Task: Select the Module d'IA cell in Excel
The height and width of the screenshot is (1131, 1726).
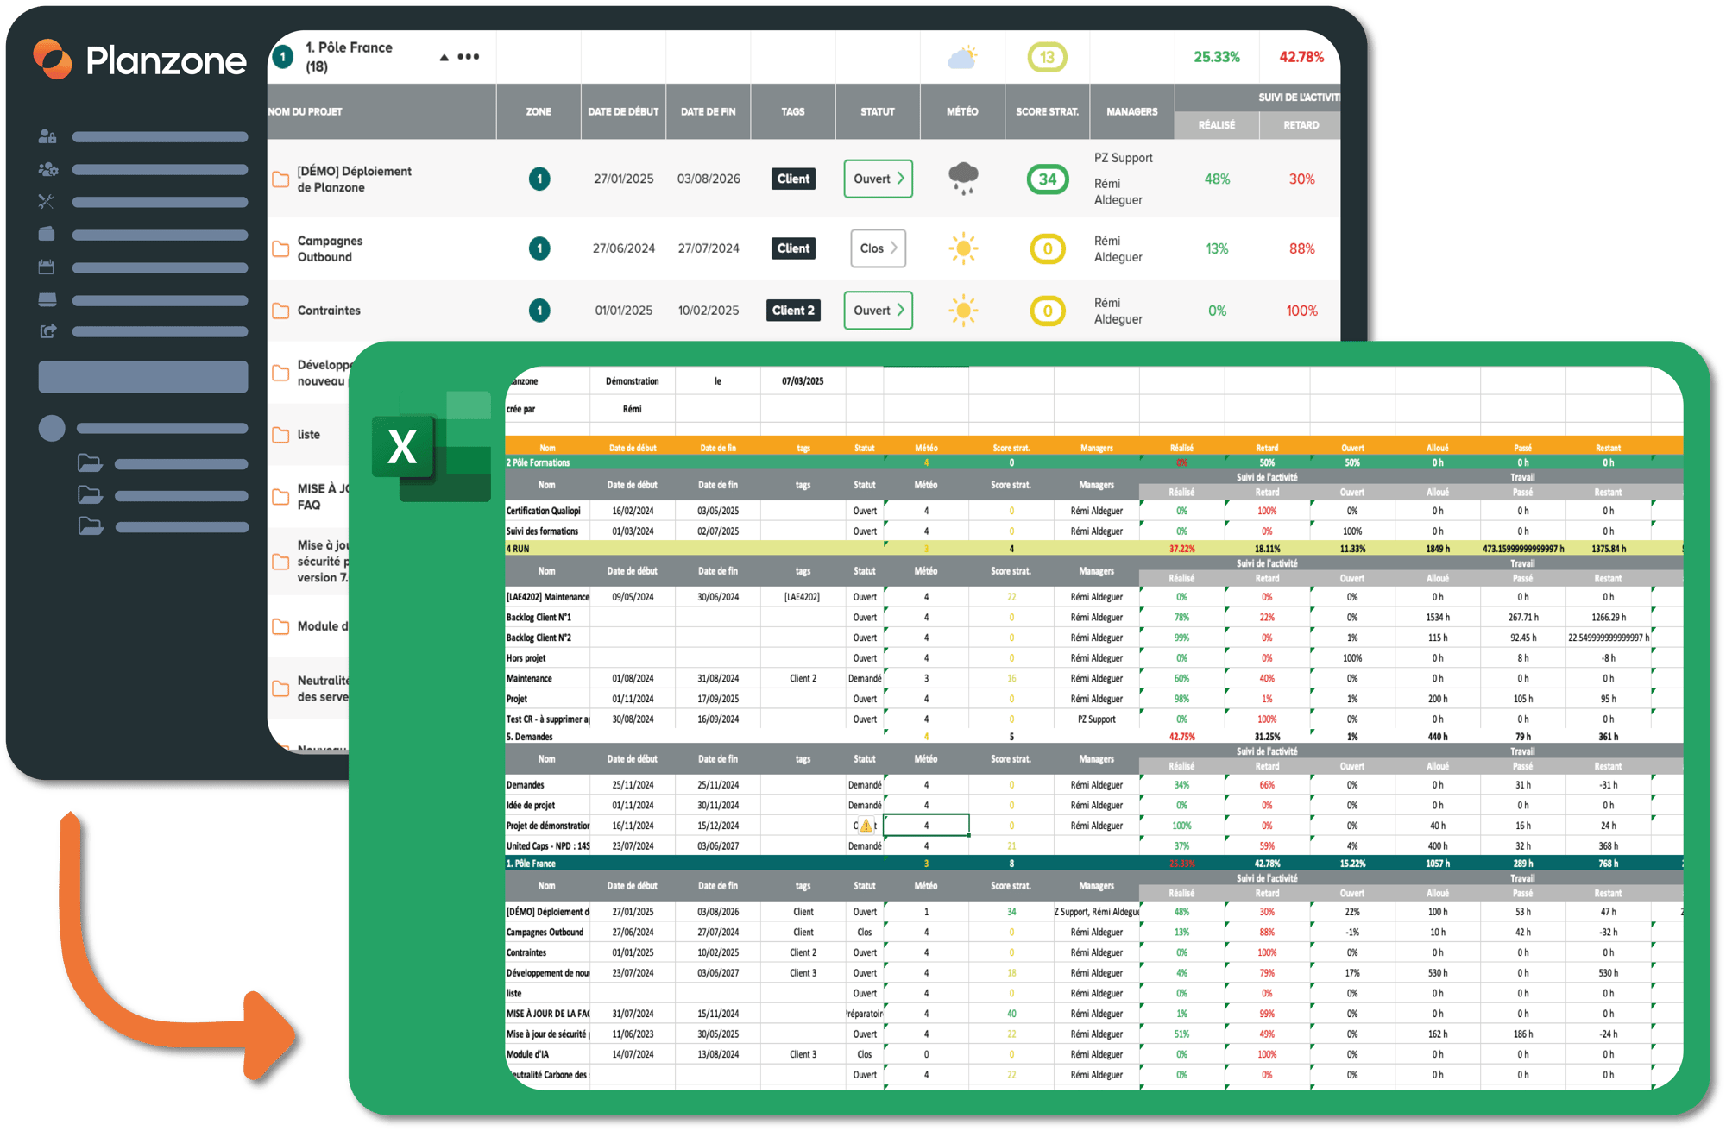Action: 547,1054
